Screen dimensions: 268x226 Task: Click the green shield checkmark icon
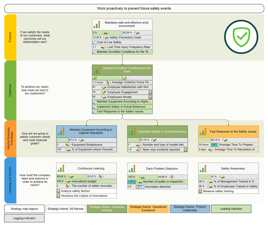[x=241, y=37]
